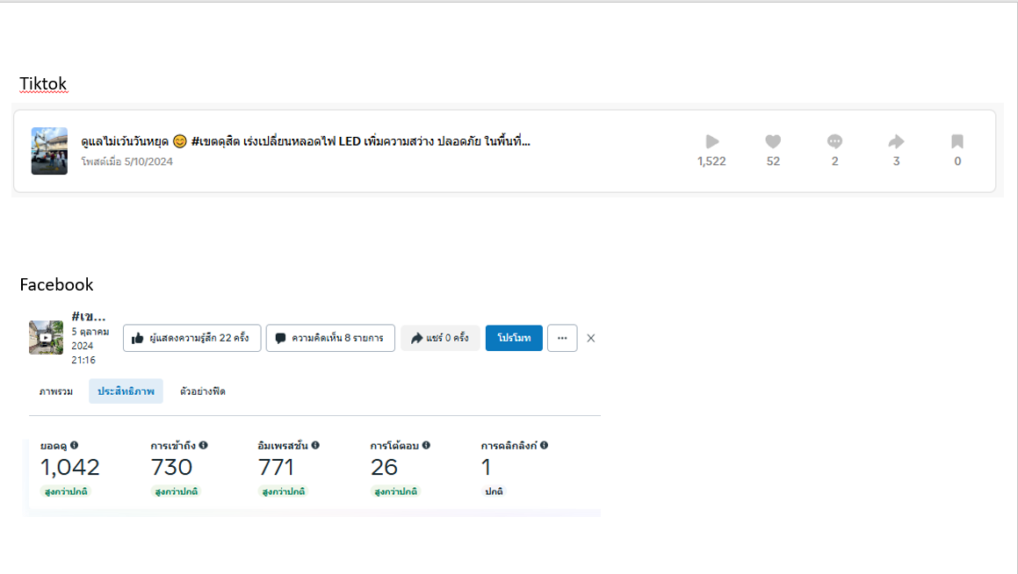Click the info icon beside การคลิกลิงก์
Viewport: 1018px width, 574px height.
coord(544,446)
